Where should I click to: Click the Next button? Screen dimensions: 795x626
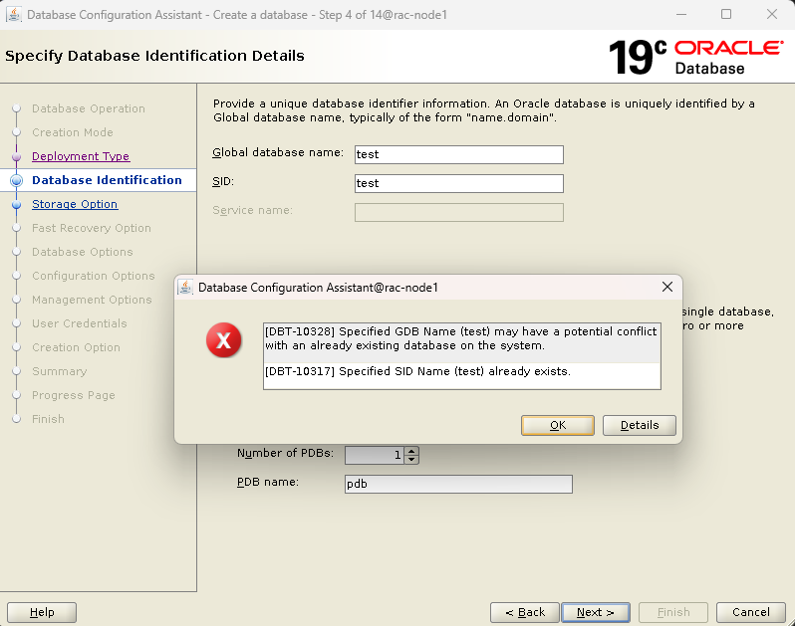tap(596, 612)
